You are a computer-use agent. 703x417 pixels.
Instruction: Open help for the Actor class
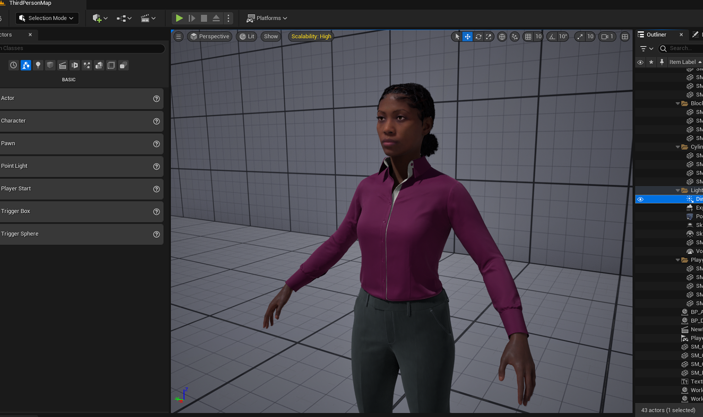tap(156, 99)
